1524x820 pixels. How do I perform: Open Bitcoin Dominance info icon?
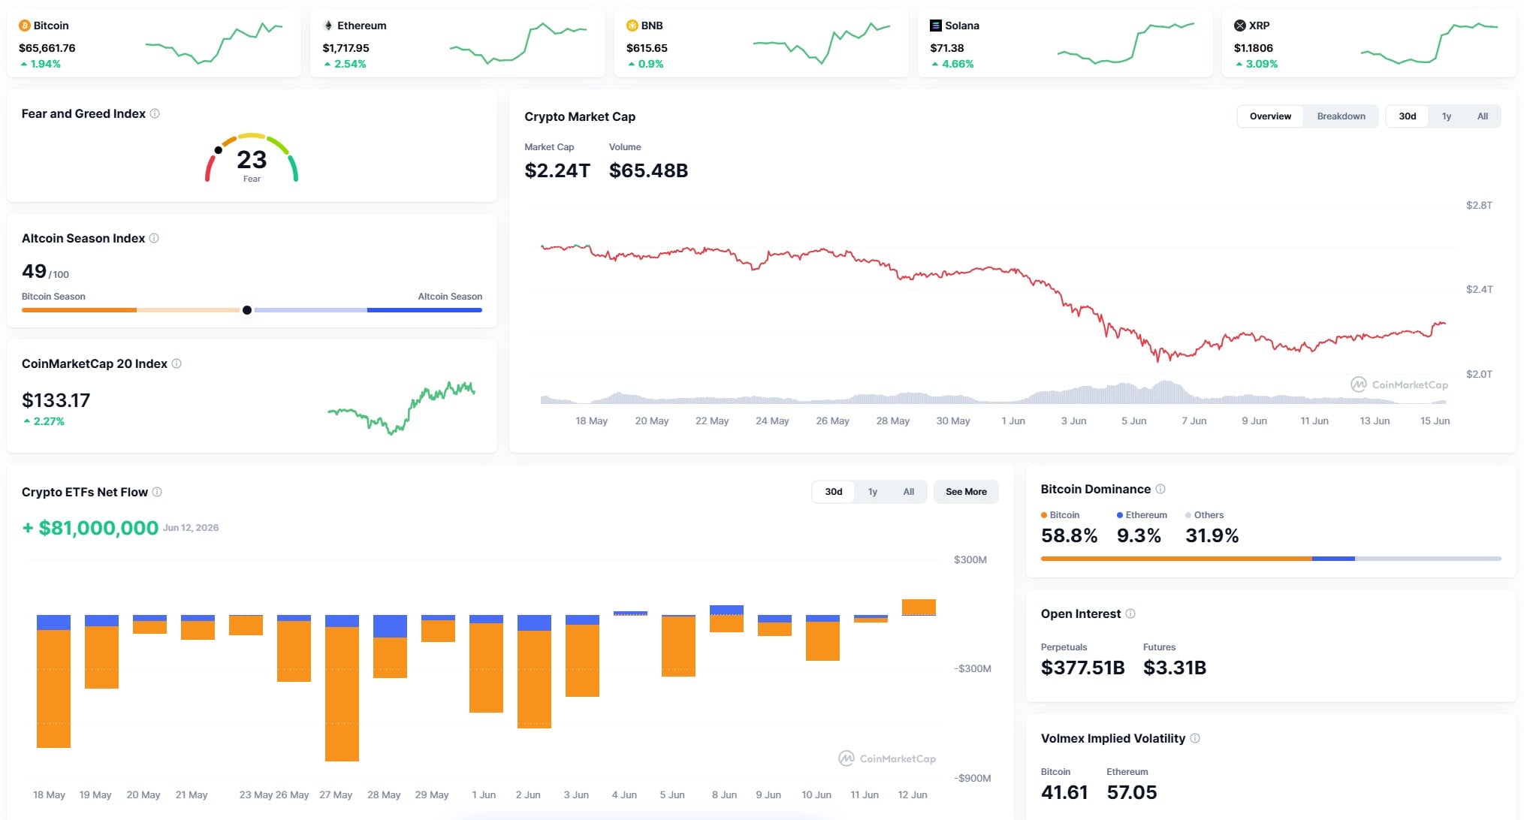coord(1160,489)
